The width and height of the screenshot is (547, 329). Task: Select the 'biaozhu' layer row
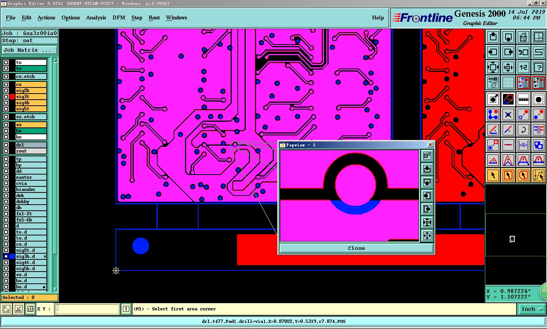[31, 189]
